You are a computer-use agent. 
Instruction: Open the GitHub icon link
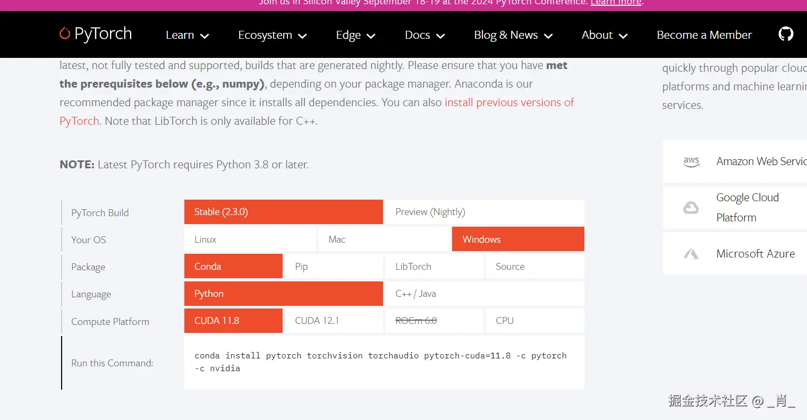pos(786,34)
